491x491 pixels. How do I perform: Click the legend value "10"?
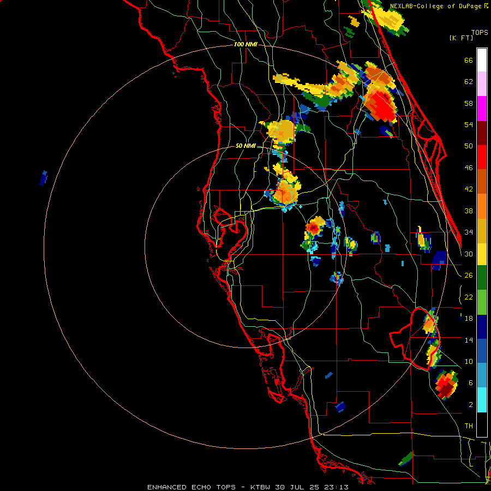tap(469, 362)
